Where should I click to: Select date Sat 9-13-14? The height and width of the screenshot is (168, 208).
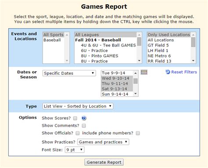117,89
